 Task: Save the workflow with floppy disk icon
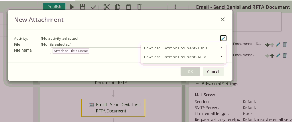pos(83,7)
